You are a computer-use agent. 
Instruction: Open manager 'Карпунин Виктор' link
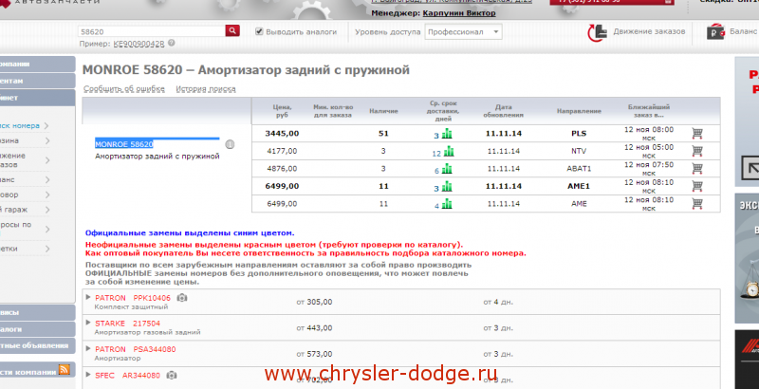click(459, 13)
